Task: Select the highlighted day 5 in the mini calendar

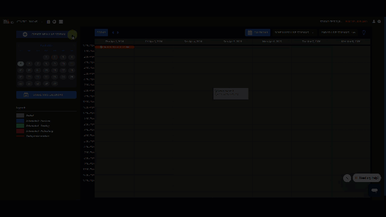Action: 21,64
